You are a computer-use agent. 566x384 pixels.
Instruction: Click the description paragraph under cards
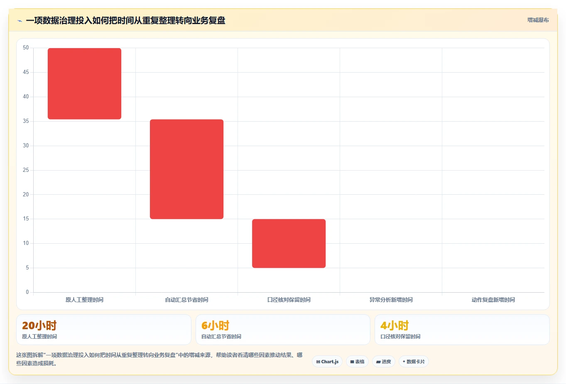coord(159,359)
